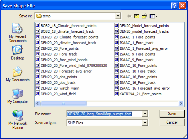
Task: Open My Network Places shortcut
Action: point(18,120)
